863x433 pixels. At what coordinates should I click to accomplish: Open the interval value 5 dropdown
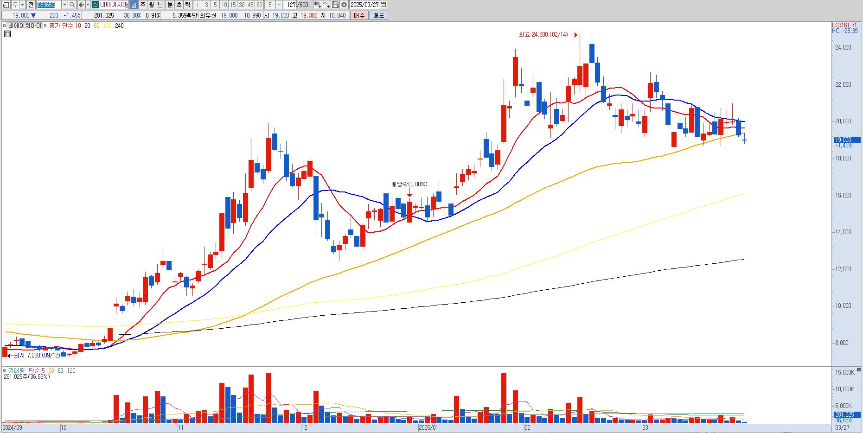(279, 5)
